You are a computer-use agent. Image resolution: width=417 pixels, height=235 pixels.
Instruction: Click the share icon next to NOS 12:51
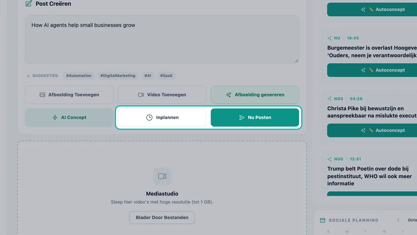(330, 159)
